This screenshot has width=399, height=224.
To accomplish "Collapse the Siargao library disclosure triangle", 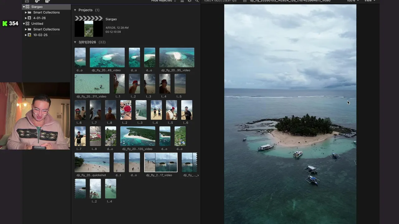I will coord(24,7).
